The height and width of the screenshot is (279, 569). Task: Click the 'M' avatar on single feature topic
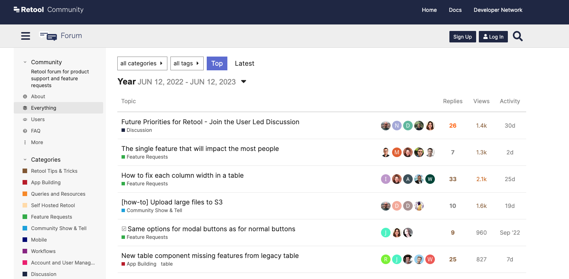click(x=397, y=152)
